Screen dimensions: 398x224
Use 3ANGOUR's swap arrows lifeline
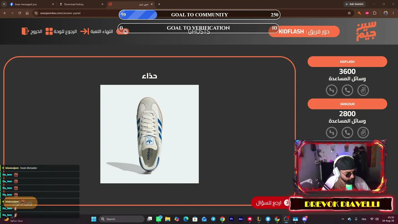point(332,133)
